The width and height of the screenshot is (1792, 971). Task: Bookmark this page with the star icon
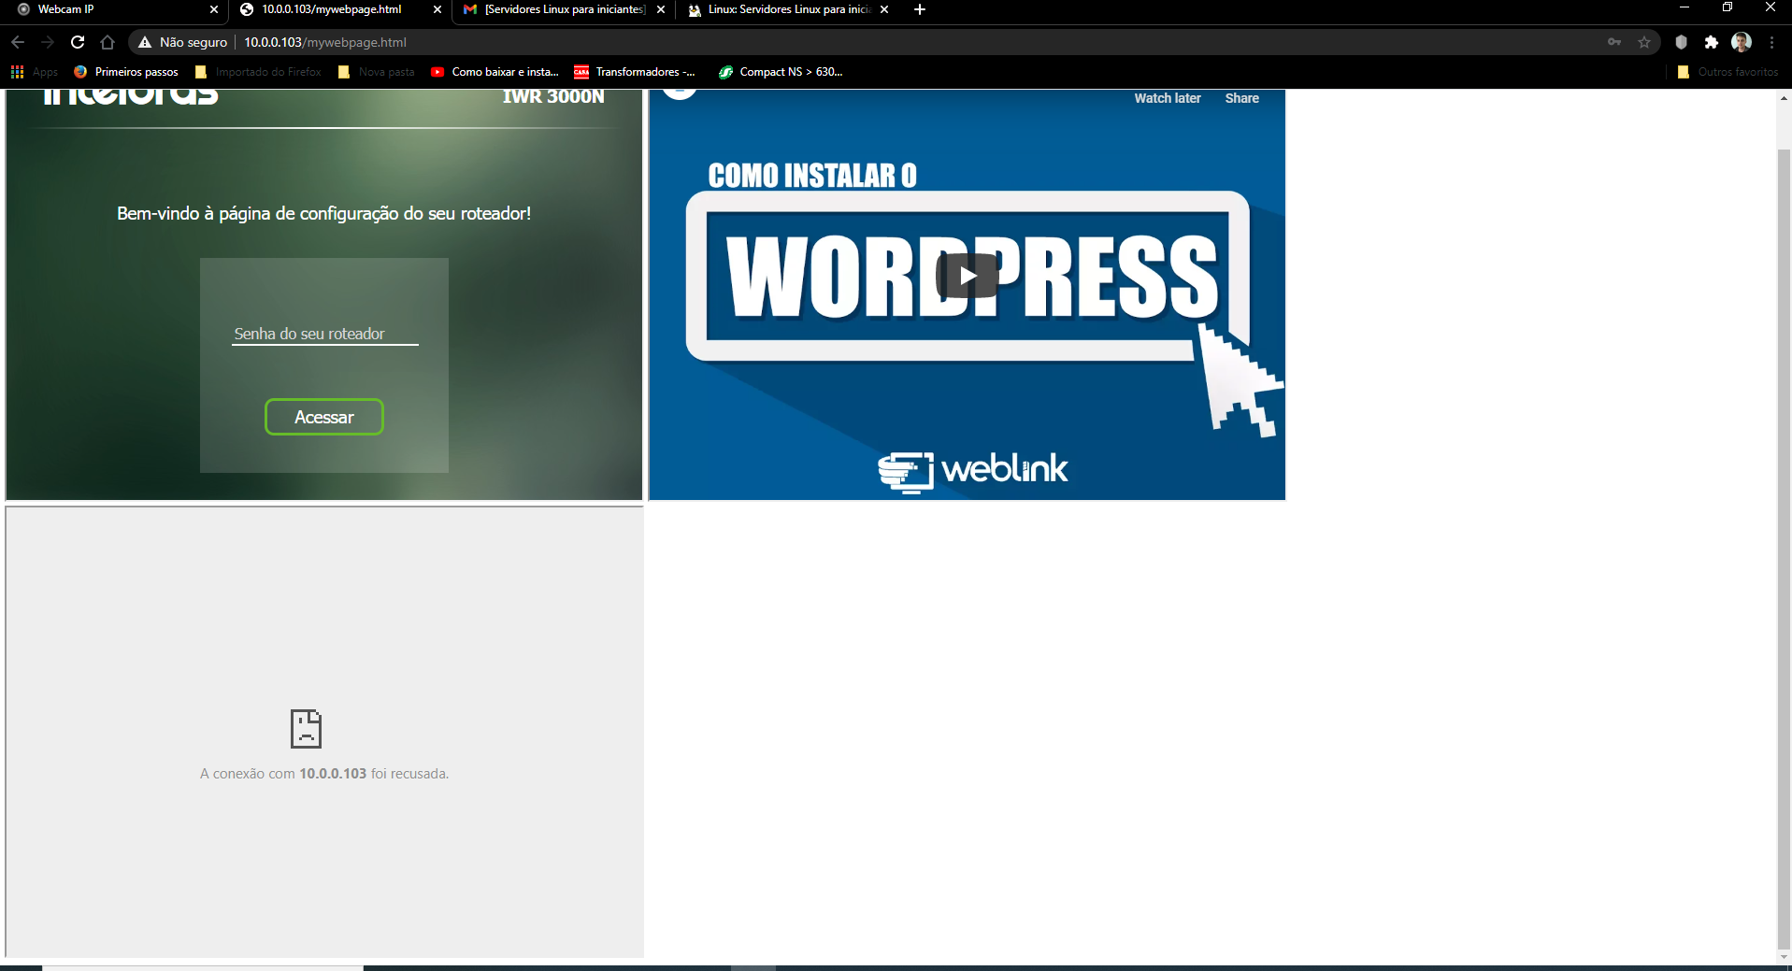click(x=1644, y=42)
